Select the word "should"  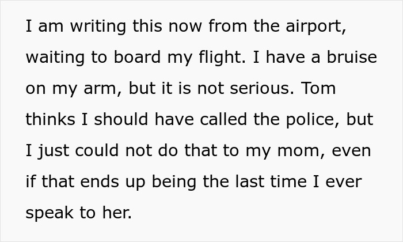121,119
